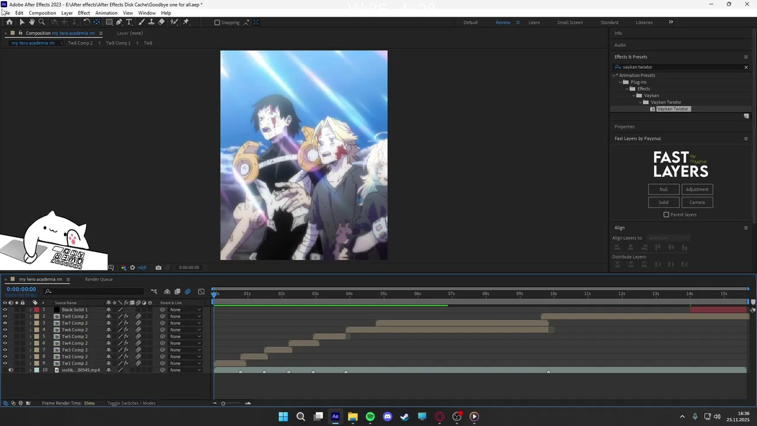Click the create new animation preset icon
This screenshot has height=426, width=757.
[746, 116]
